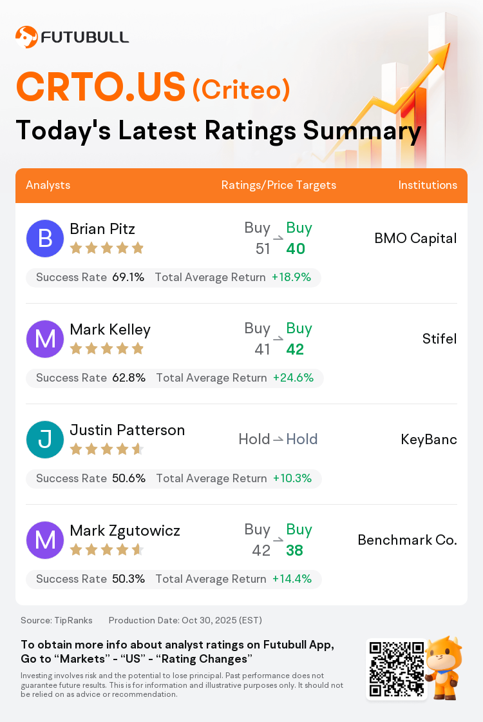Click Brian Pitz's blue B avatar

pos(45,239)
